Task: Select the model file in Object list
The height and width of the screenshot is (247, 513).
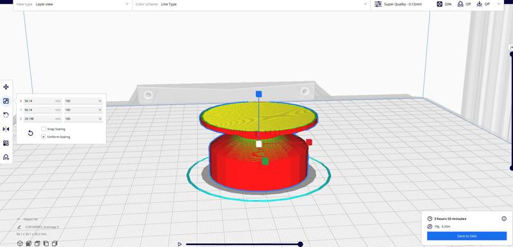Action: 42,227
